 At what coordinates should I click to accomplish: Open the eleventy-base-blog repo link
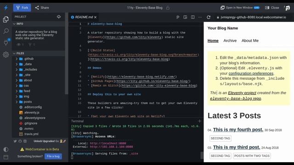click(236, 99)
